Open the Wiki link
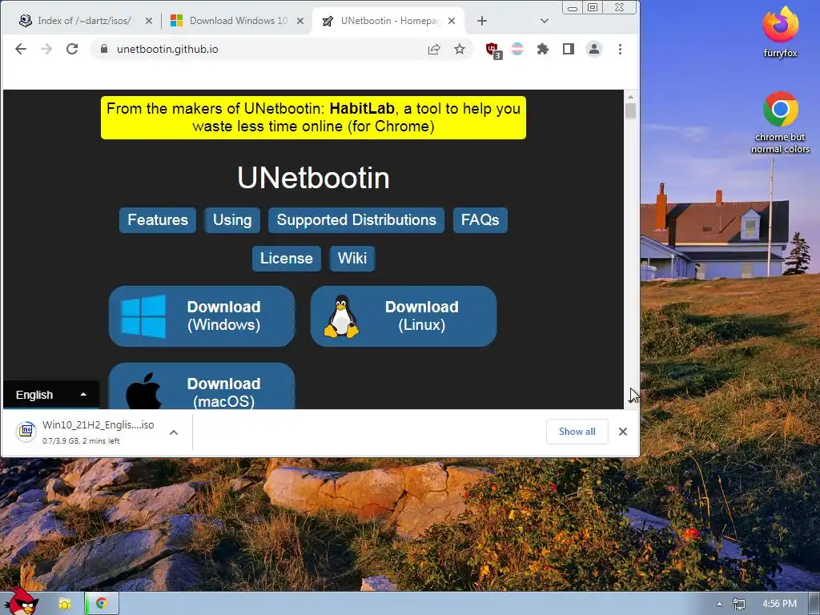The height and width of the screenshot is (615, 820). pyautogui.click(x=352, y=259)
